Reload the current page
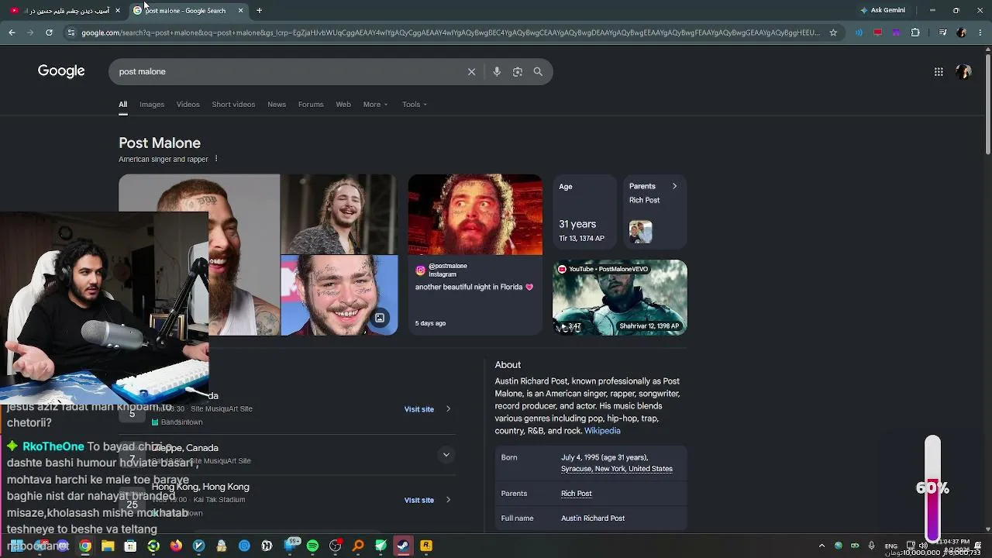Screen dimensions: 992x558 (49, 33)
